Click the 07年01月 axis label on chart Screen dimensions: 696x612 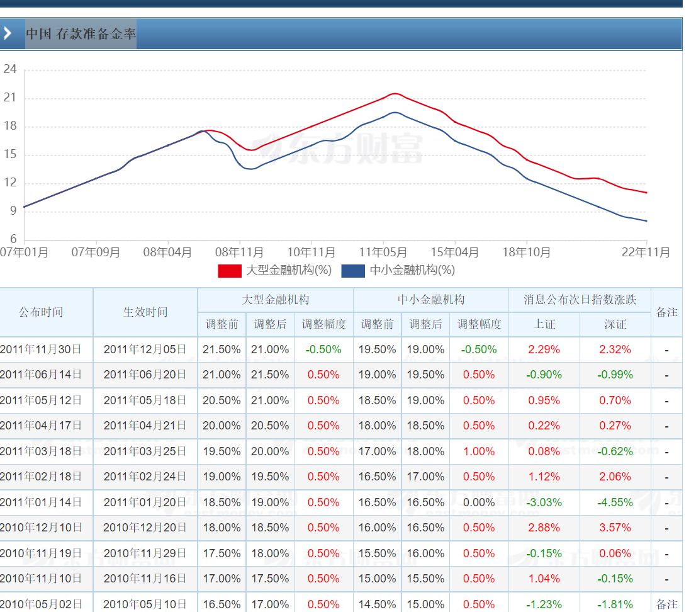(25, 252)
